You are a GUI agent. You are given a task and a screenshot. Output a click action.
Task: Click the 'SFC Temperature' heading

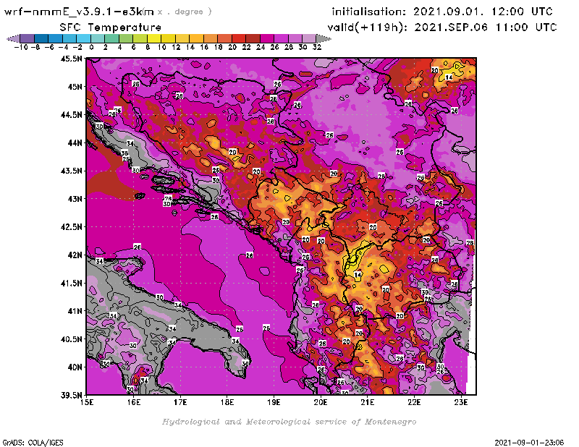(111, 27)
